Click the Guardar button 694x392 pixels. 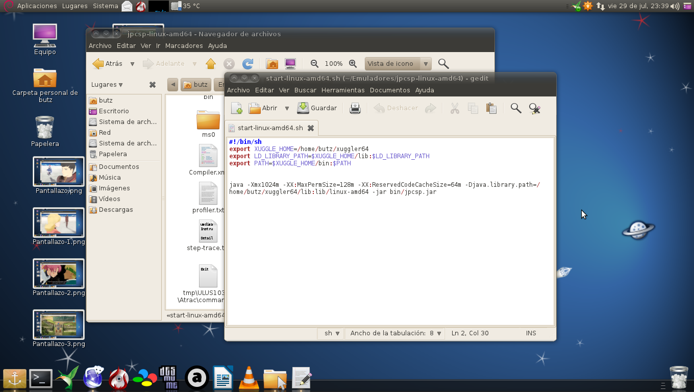[x=317, y=108]
